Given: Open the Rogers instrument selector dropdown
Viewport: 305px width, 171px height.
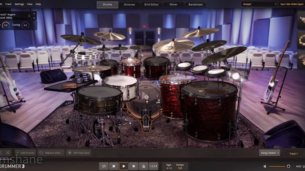Looking at the screenshot, I should pos(15,16).
